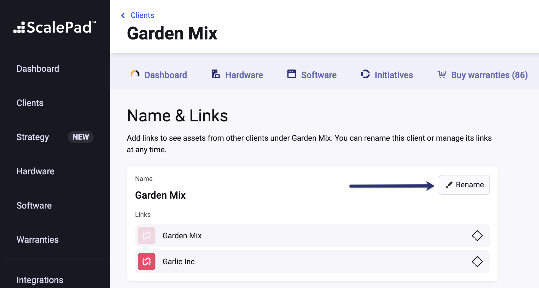
Task: Click the back chevron beside Clients
Action: (x=123, y=15)
